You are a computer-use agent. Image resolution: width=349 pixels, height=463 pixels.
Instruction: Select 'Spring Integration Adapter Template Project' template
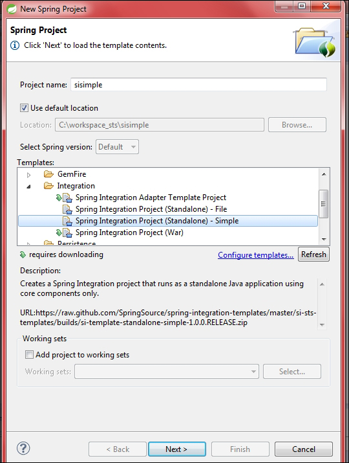tap(151, 198)
